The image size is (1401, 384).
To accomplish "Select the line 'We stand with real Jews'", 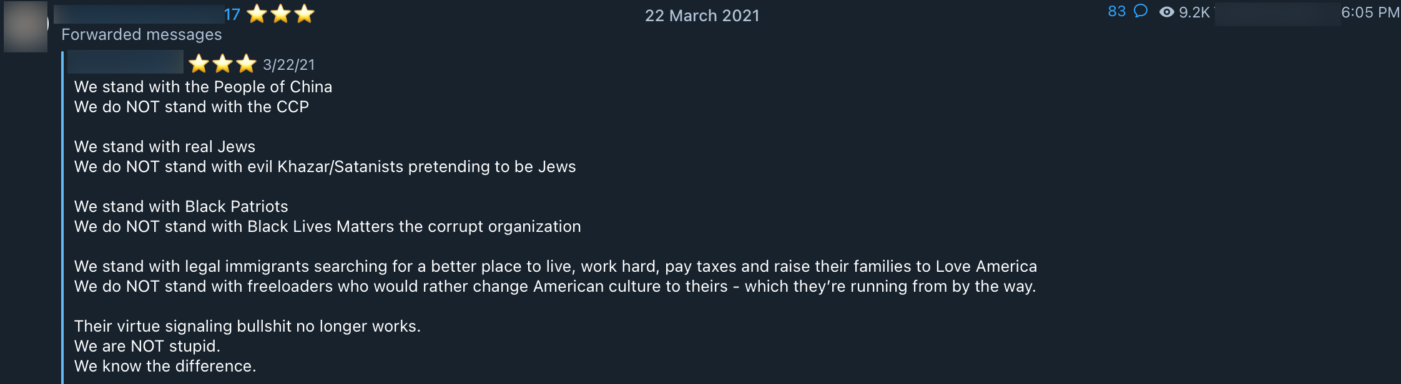I will pos(165,146).
